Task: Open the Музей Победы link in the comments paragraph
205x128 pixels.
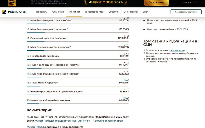Action: (44, 121)
